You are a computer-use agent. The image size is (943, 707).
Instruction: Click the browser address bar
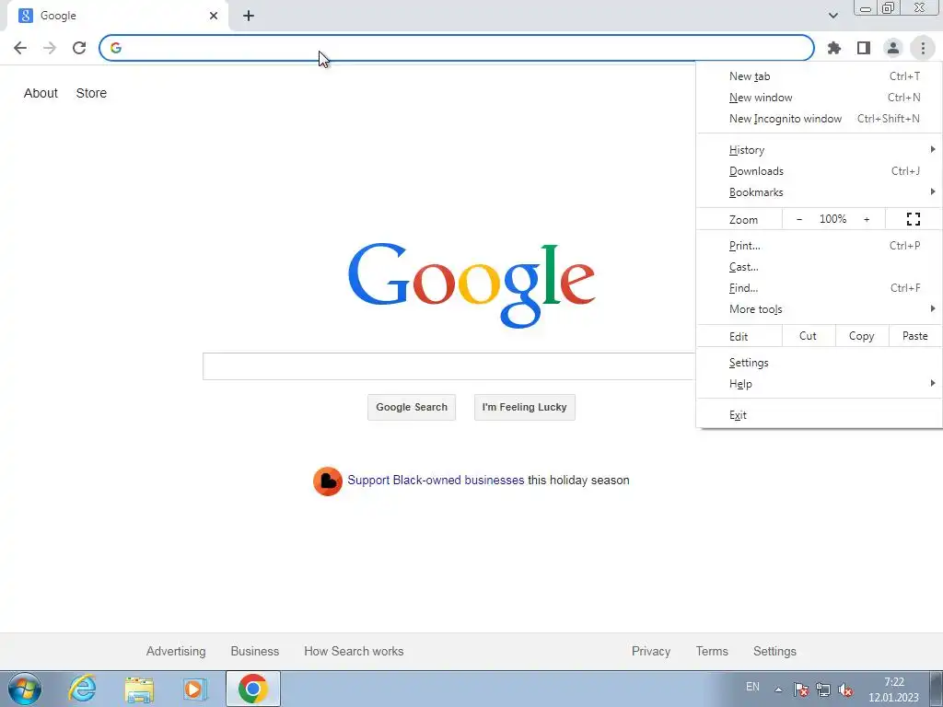pos(457,48)
